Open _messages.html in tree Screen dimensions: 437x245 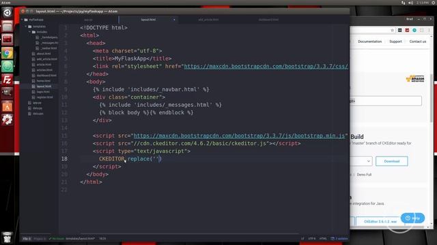(x=49, y=43)
